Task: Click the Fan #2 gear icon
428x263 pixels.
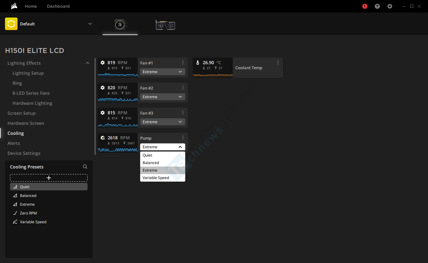Action: click(x=103, y=88)
